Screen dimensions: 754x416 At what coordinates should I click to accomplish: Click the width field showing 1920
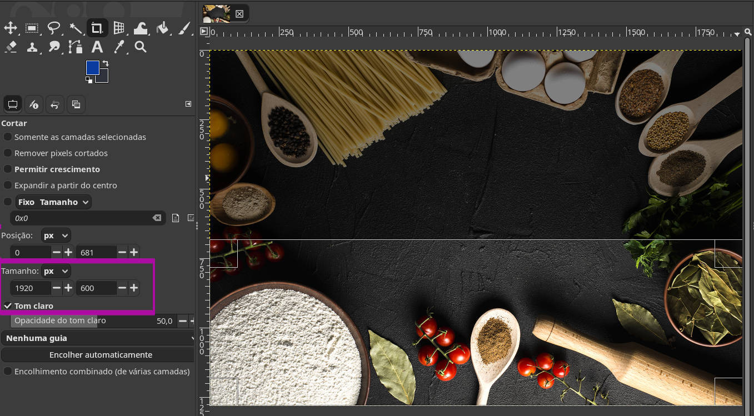coord(31,288)
